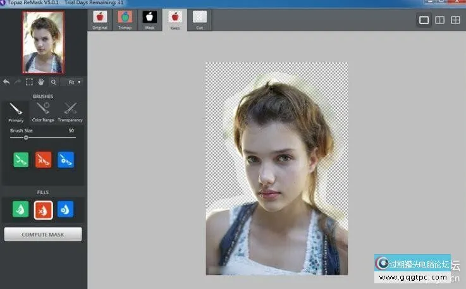Pick the green keep fill bucket
Screen dimensions: 466x289
click(21, 209)
